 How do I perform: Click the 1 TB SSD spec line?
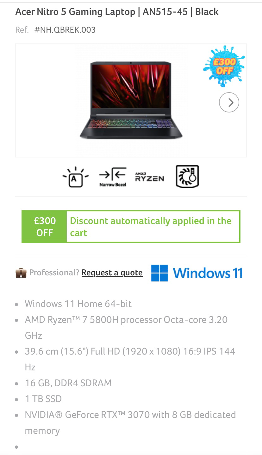tap(43, 399)
